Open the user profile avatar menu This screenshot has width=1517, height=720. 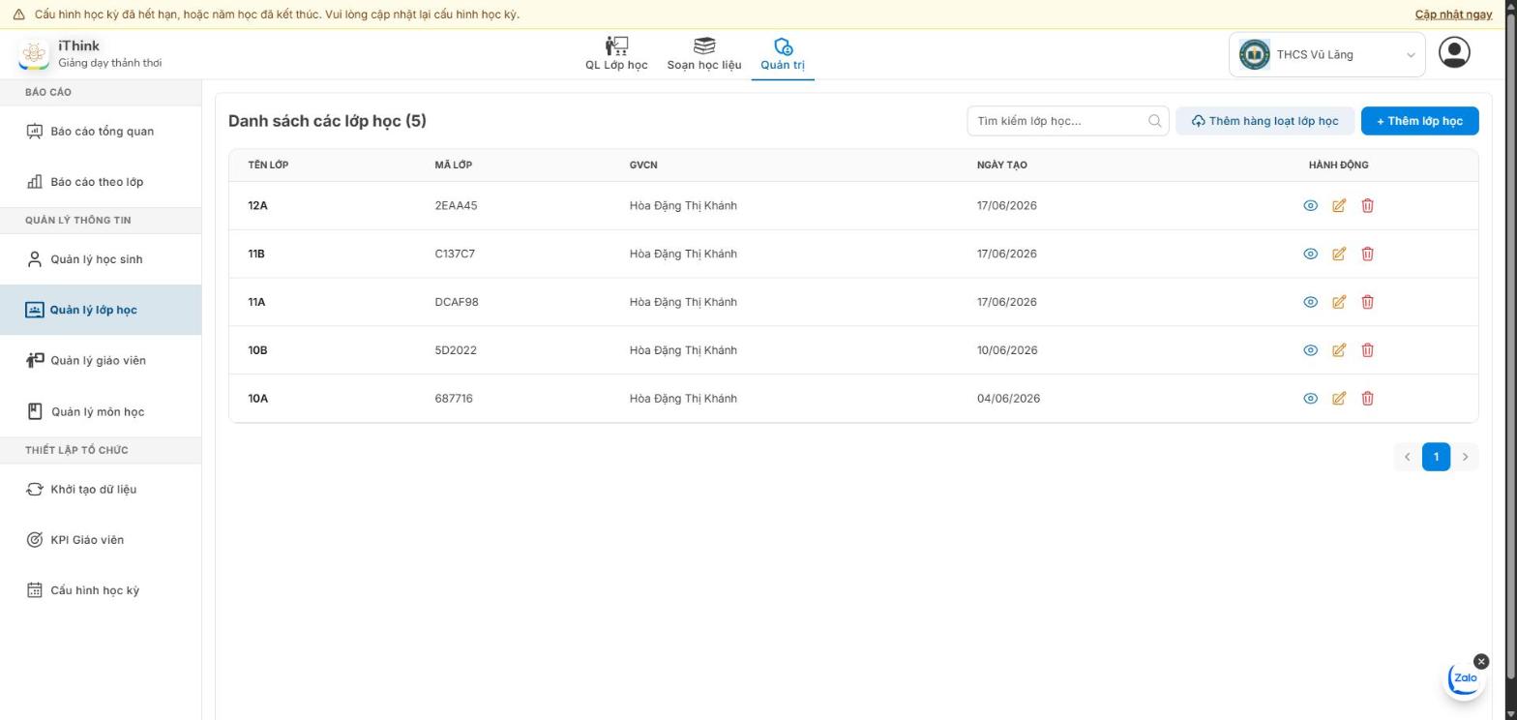(x=1454, y=52)
